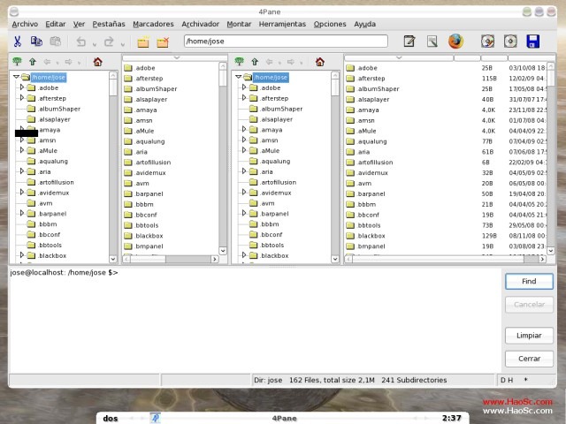Click the horizontal scrollbar of second pane
Image resolution: width=566 pixels, height=424 pixels.
pyautogui.click(x=171, y=259)
